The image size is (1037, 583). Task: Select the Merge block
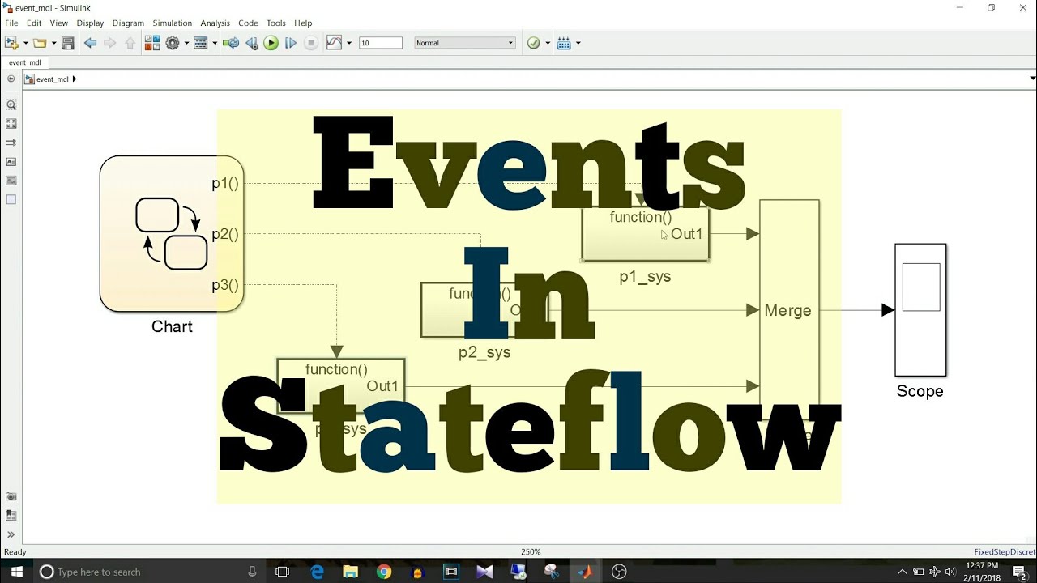pyautogui.click(x=789, y=310)
